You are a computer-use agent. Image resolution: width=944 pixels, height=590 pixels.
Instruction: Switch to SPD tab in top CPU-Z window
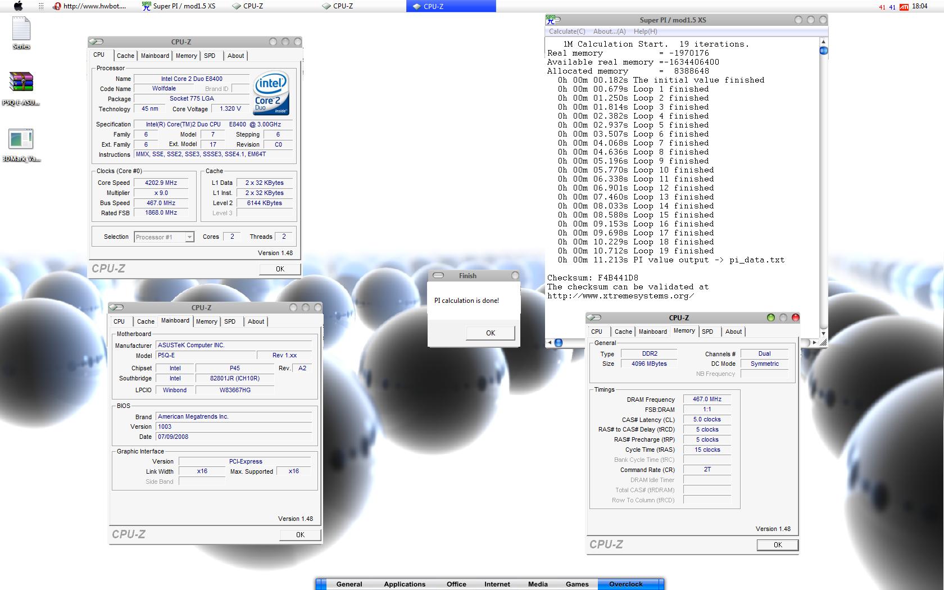[x=210, y=56]
